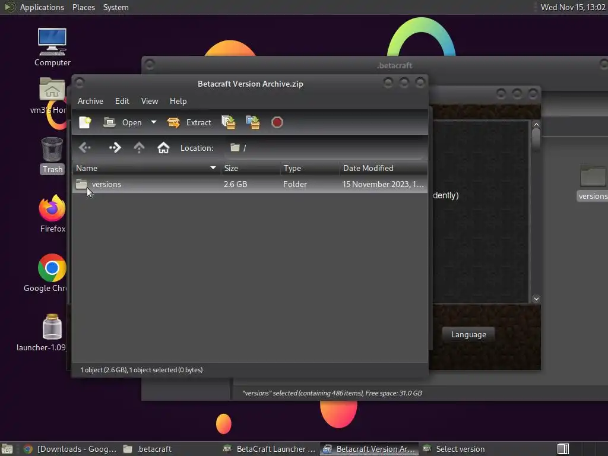Viewport: 608px width, 456px height.
Task: Go up one level with up arrow
Action: (x=139, y=148)
